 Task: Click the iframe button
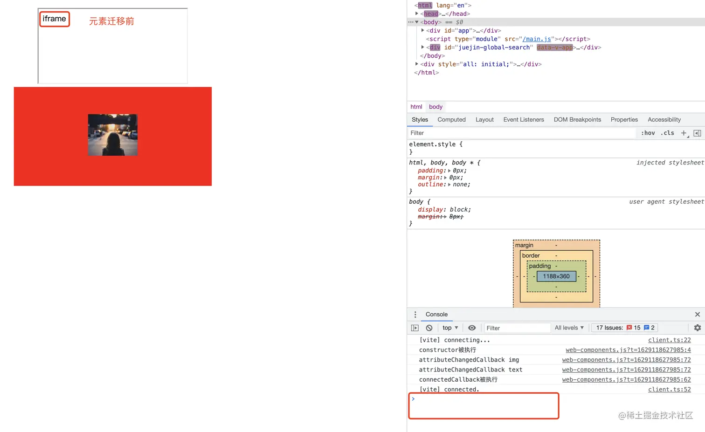point(55,19)
